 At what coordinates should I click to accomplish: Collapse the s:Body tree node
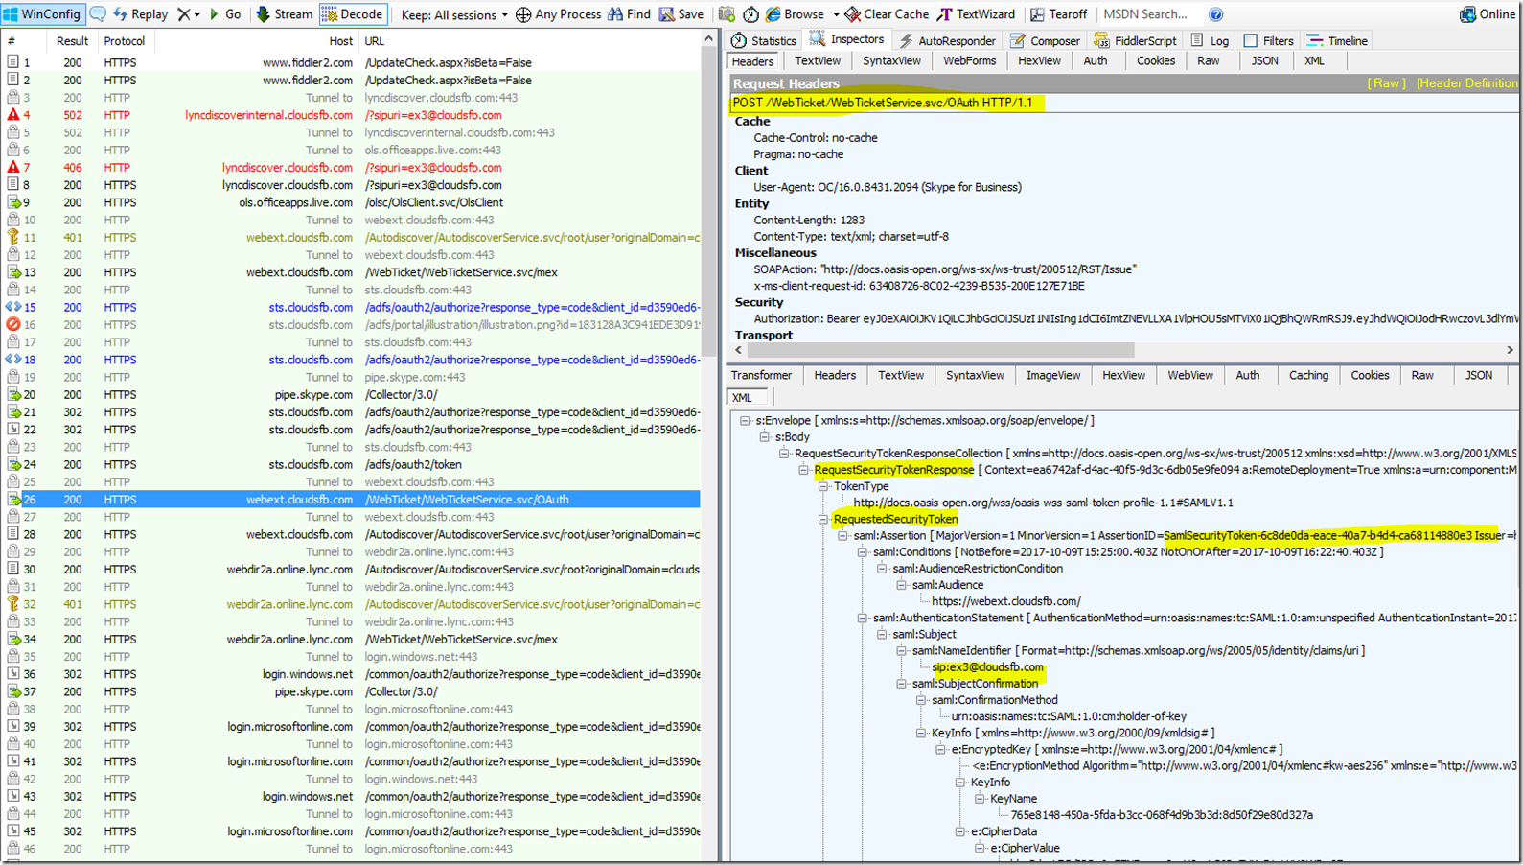coord(764,436)
